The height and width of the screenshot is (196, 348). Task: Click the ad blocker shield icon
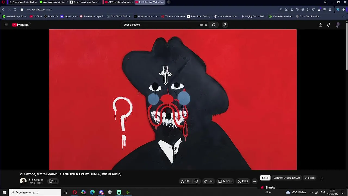coord(297,10)
